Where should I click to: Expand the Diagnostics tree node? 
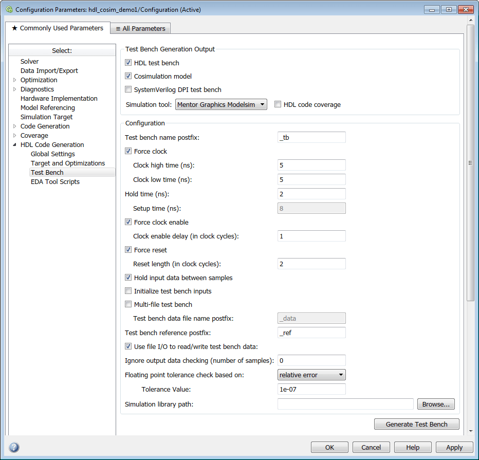tap(15, 89)
